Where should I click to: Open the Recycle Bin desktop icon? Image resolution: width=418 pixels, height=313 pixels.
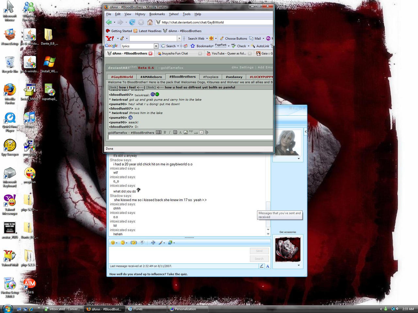pyautogui.click(x=10, y=64)
